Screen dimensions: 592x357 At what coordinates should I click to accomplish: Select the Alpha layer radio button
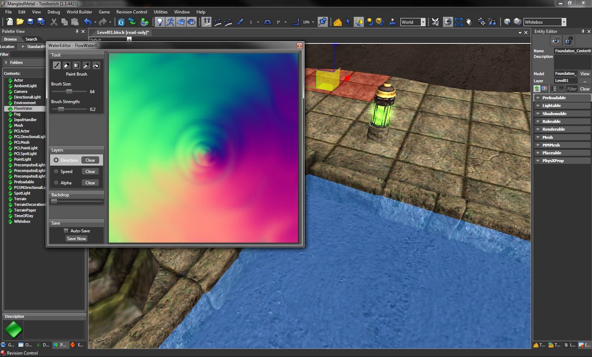click(56, 183)
